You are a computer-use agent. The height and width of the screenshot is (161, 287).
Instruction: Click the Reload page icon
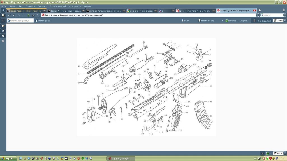[x=29, y=15]
